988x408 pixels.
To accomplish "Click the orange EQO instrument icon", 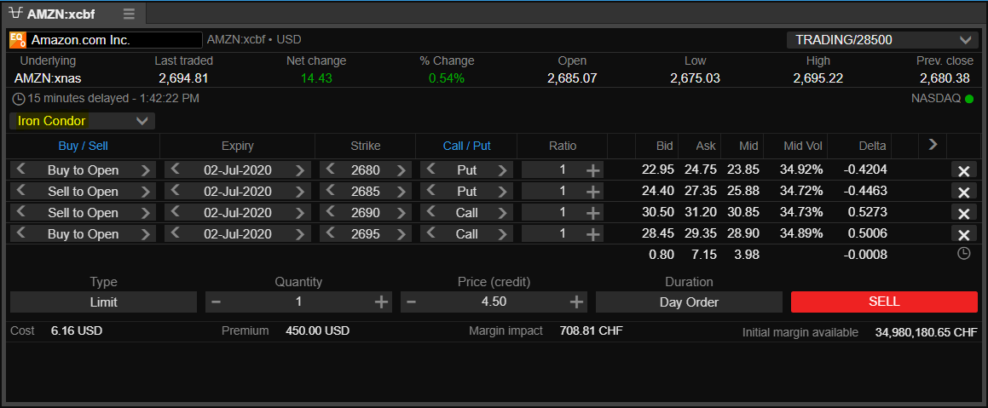I will (18, 40).
